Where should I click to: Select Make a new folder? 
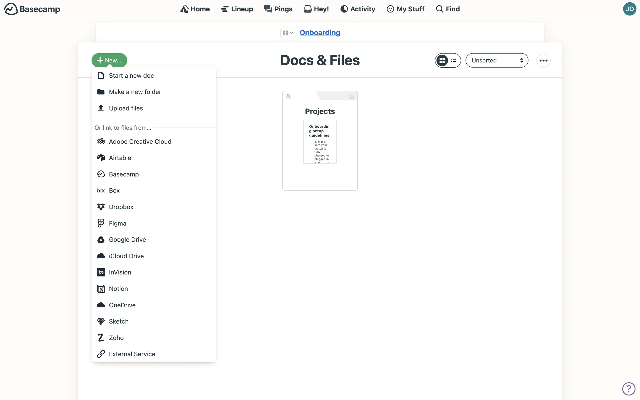(x=135, y=92)
